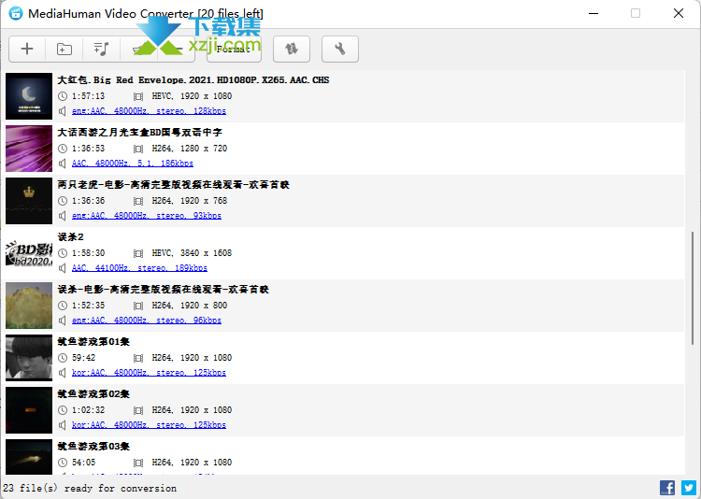Click the film icon beside H264, 1920 x 800

tap(138, 306)
